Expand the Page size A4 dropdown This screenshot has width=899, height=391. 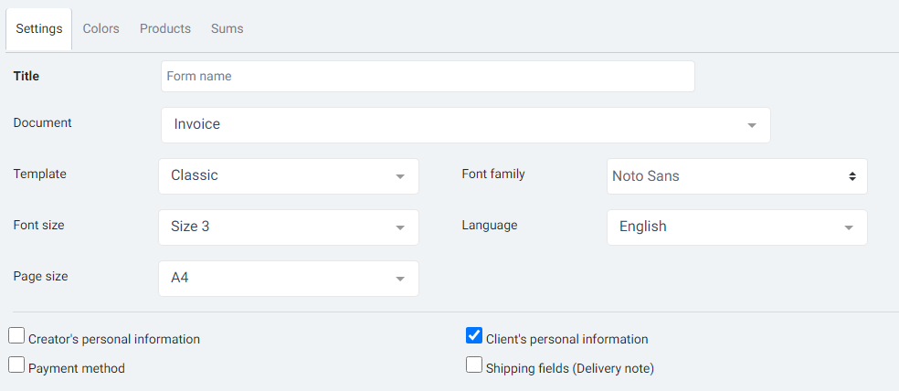pyautogui.click(x=288, y=279)
